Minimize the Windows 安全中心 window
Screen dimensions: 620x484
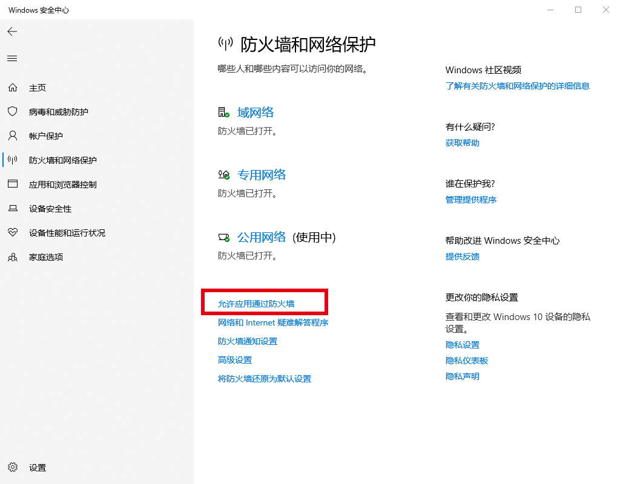[x=550, y=10]
